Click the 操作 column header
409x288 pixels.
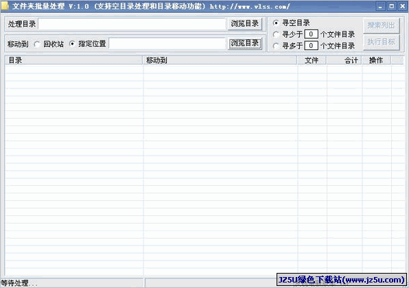[376, 60]
